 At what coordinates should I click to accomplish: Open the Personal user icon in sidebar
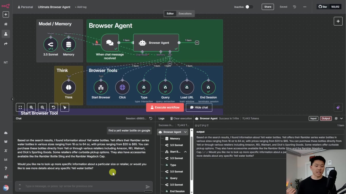(6, 34)
